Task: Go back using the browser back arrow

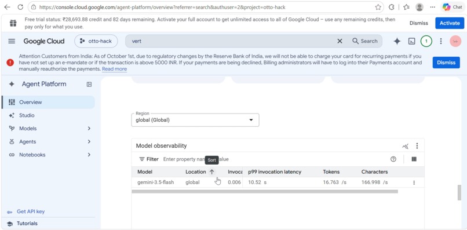Action: pos(7,7)
